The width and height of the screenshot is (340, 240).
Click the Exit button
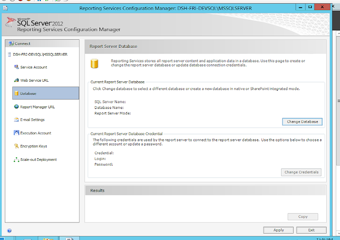click(x=311, y=230)
